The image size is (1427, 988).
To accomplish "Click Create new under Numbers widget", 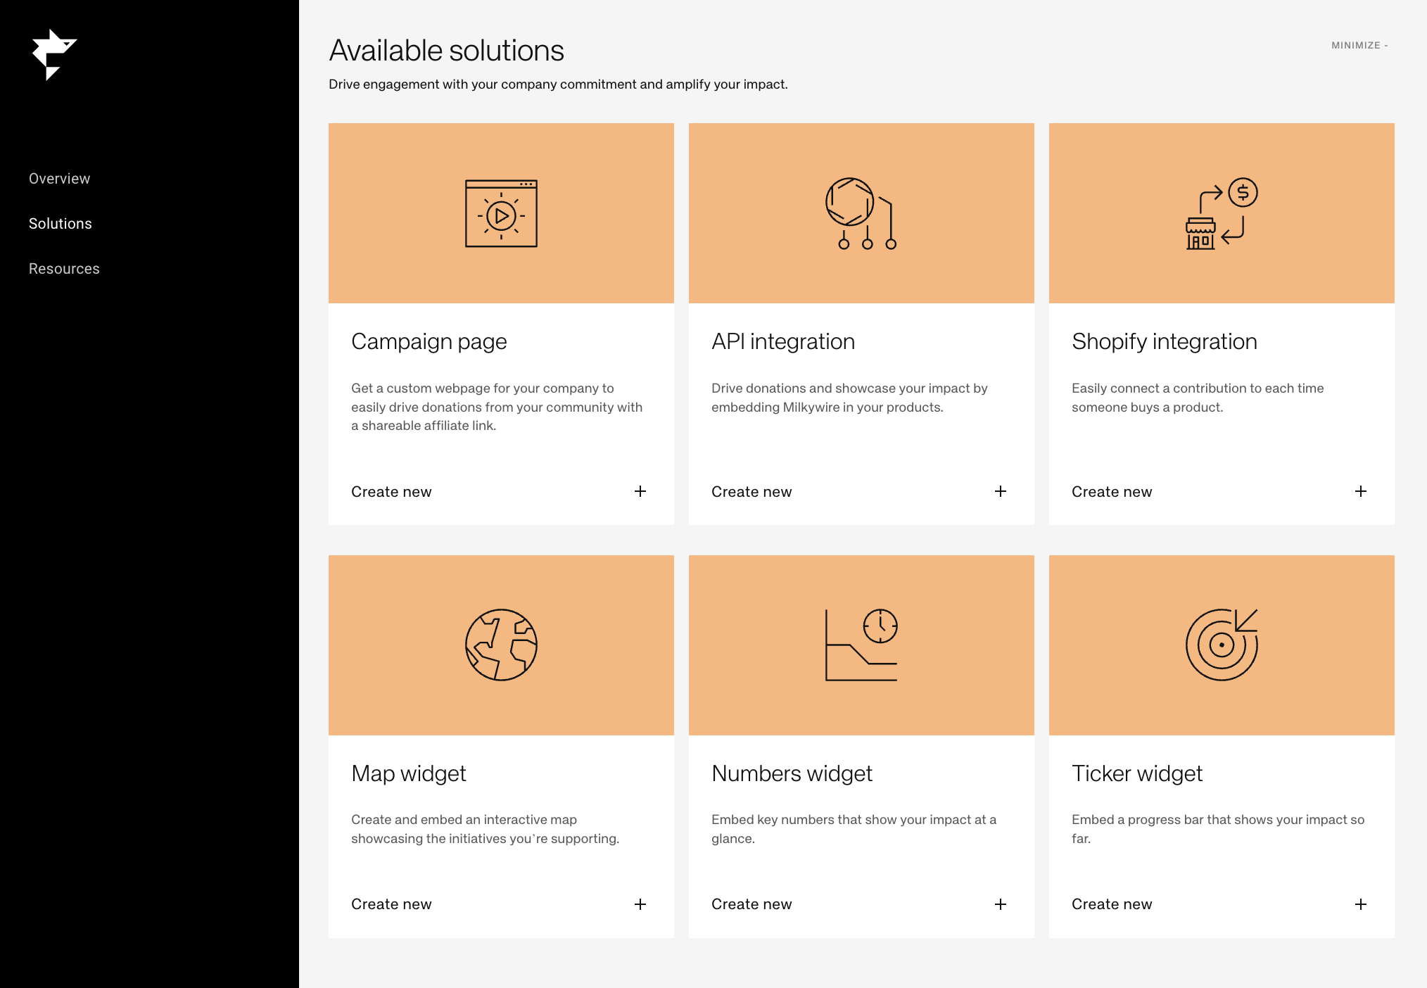I will coord(751,904).
